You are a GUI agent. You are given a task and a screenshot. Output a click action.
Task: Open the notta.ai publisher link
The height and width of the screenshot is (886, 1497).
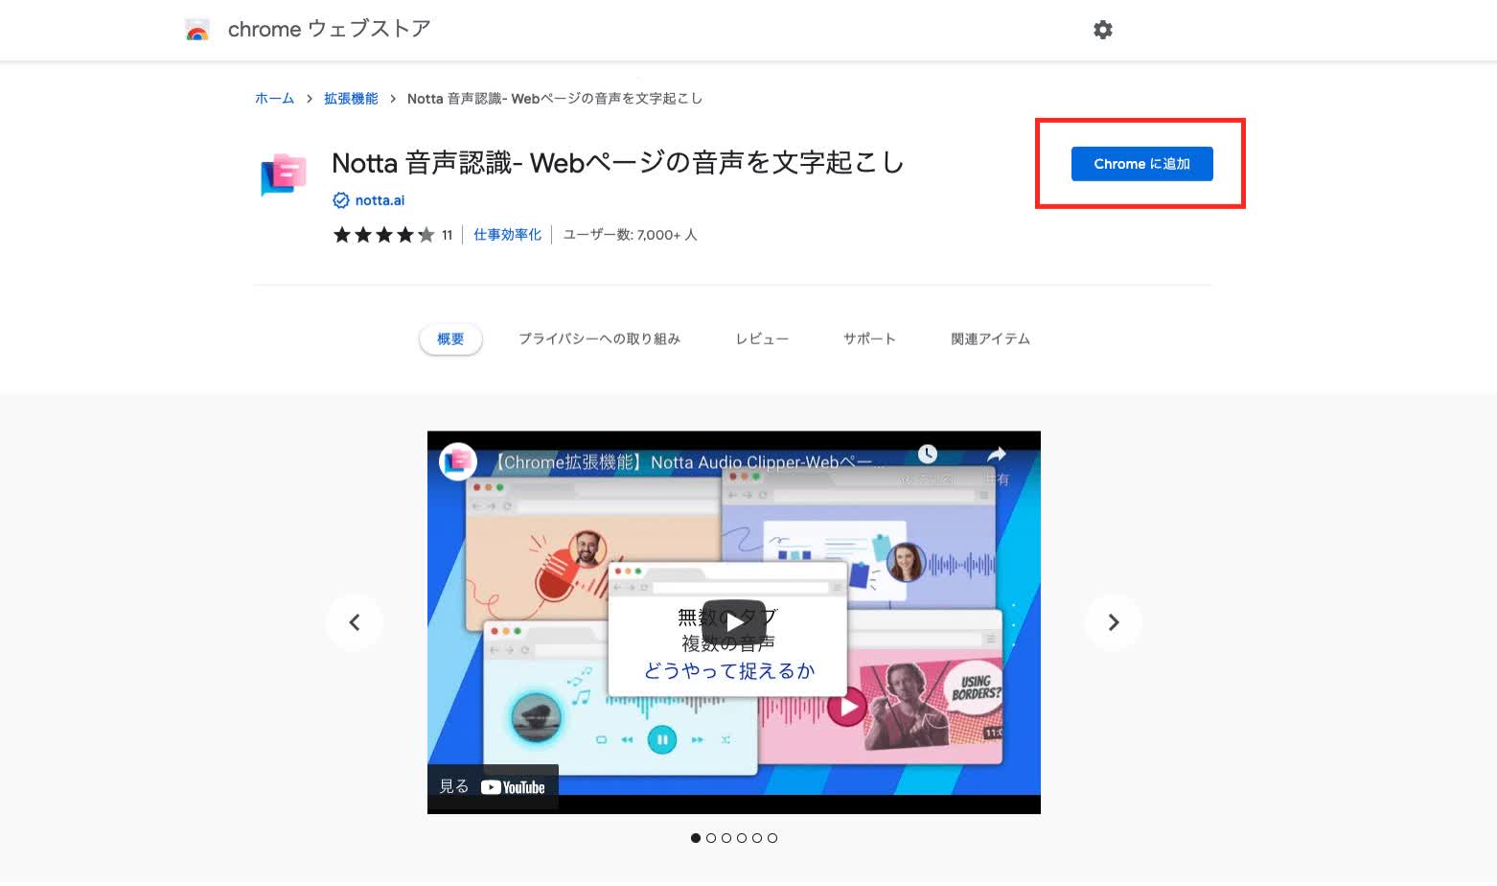tap(380, 200)
